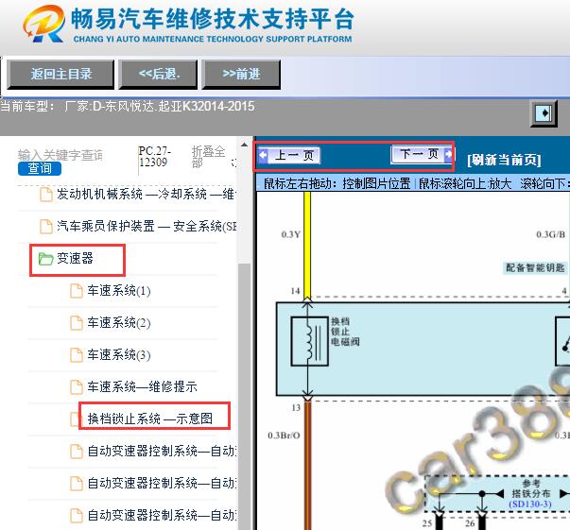Click the 刷新当前页 refresh link
The width and height of the screenshot is (570, 530).
click(x=504, y=160)
